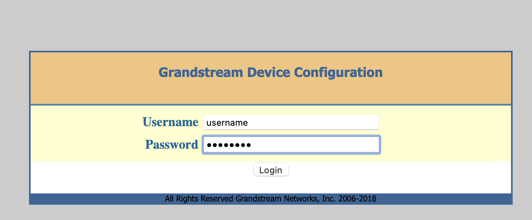Click the Password label text
The width and height of the screenshot is (532, 220).
coord(171,145)
